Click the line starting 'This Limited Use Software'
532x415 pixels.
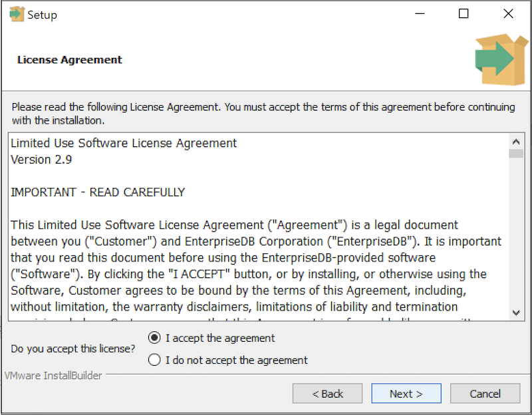pyautogui.click(x=234, y=225)
